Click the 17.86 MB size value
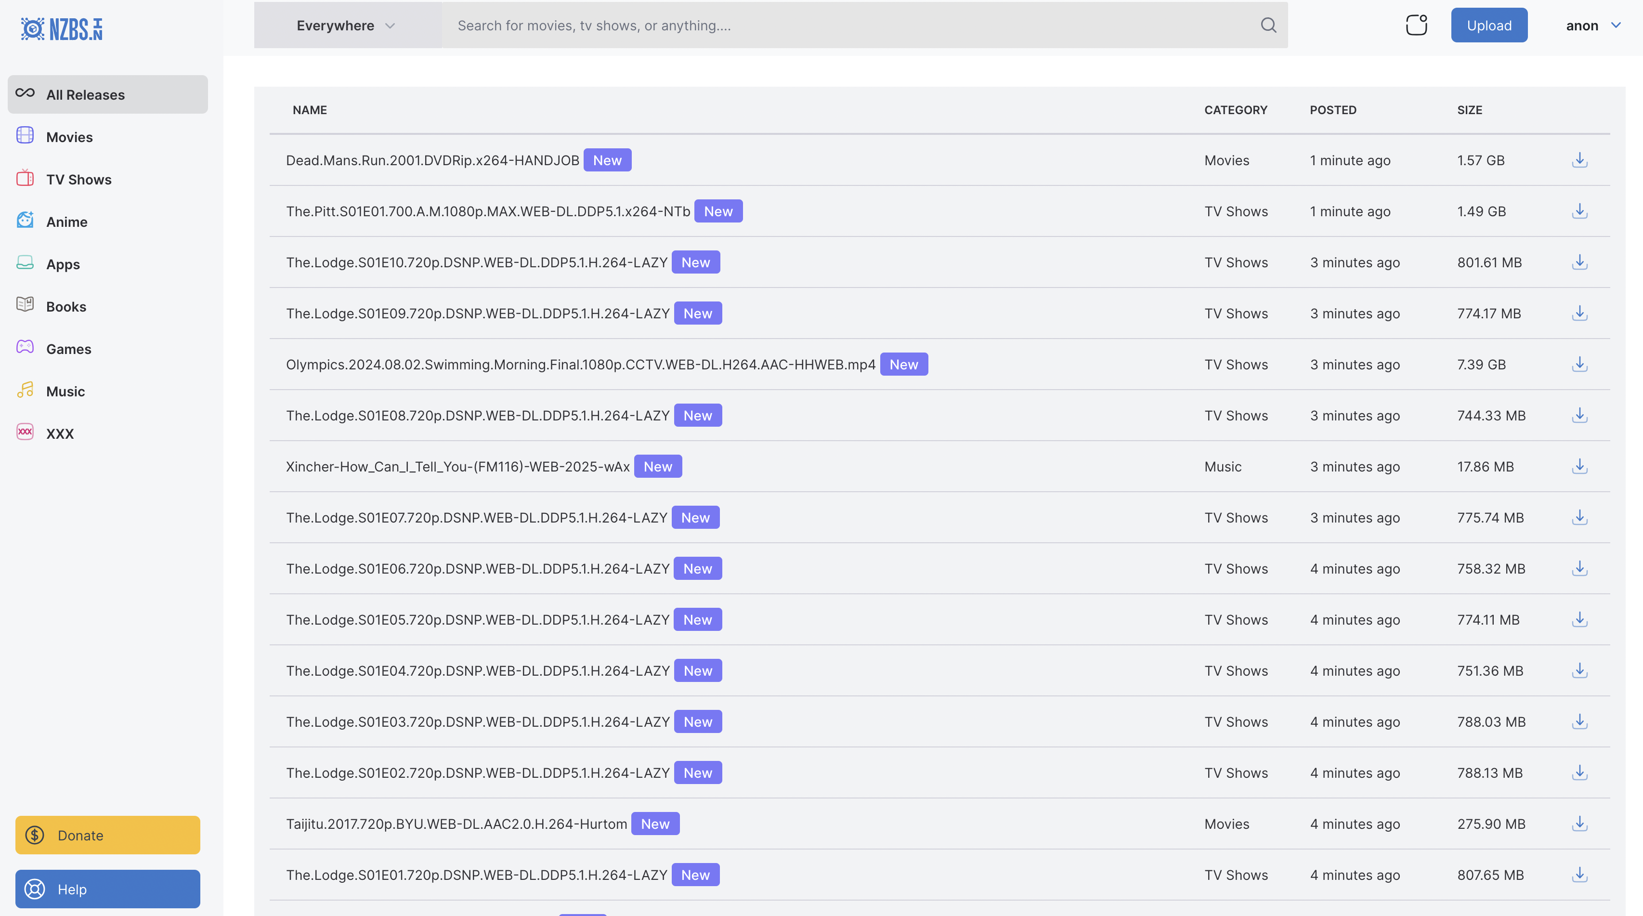 click(1485, 466)
